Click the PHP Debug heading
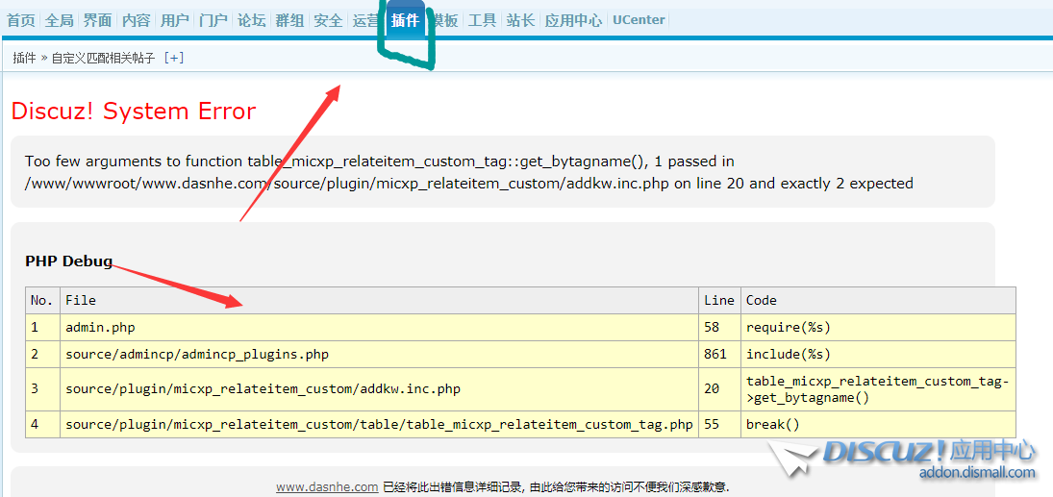This screenshot has height=497, width=1053. 68,261
